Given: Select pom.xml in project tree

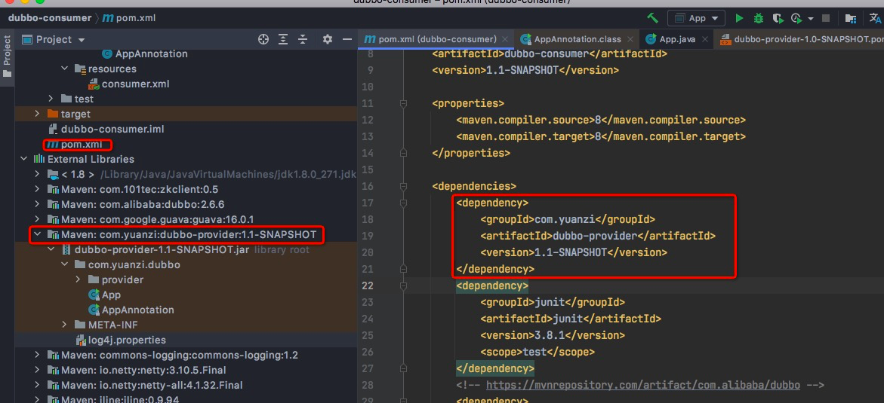Looking at the screenshot, I should click(82, 145).
